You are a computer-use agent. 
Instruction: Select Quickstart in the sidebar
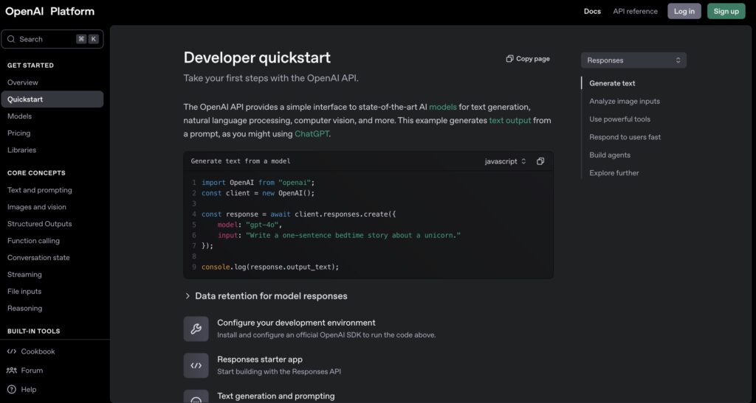click(52, 99)
